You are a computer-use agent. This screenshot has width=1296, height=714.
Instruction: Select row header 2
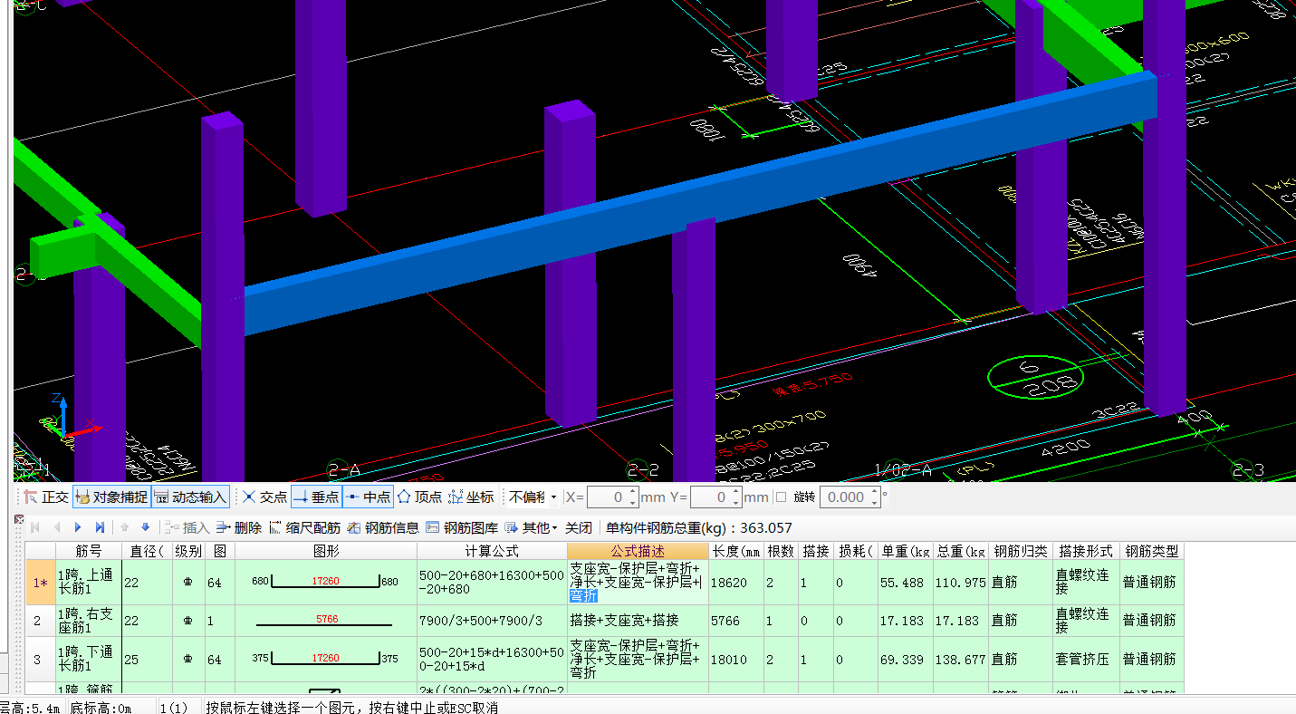click(40, 621)
